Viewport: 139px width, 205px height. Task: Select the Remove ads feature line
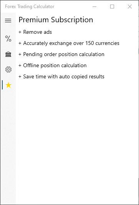pyautogui.click(x=35, y=32)
